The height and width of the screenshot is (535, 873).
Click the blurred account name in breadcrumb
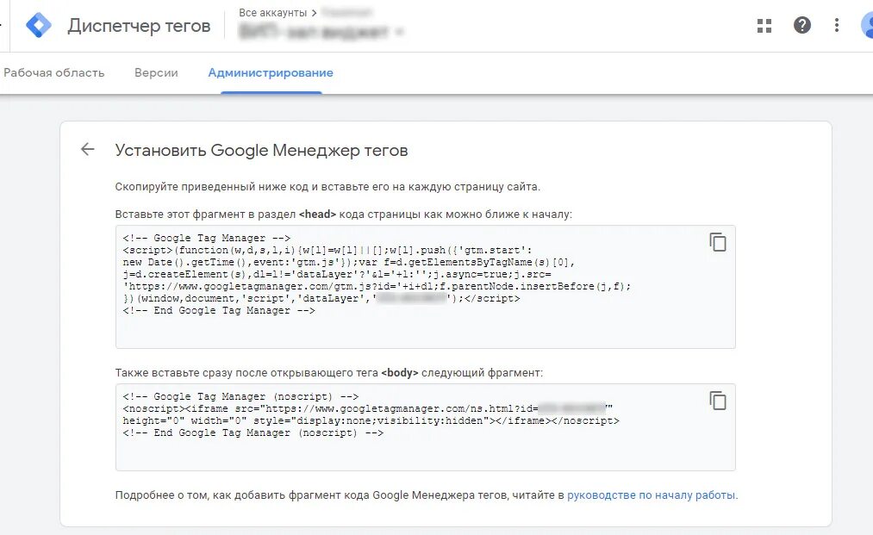[x=348, y=13]
